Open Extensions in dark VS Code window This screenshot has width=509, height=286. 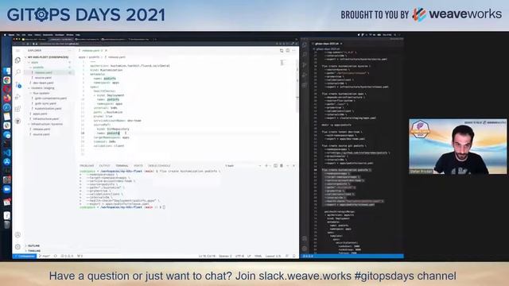tap(305, 85)
